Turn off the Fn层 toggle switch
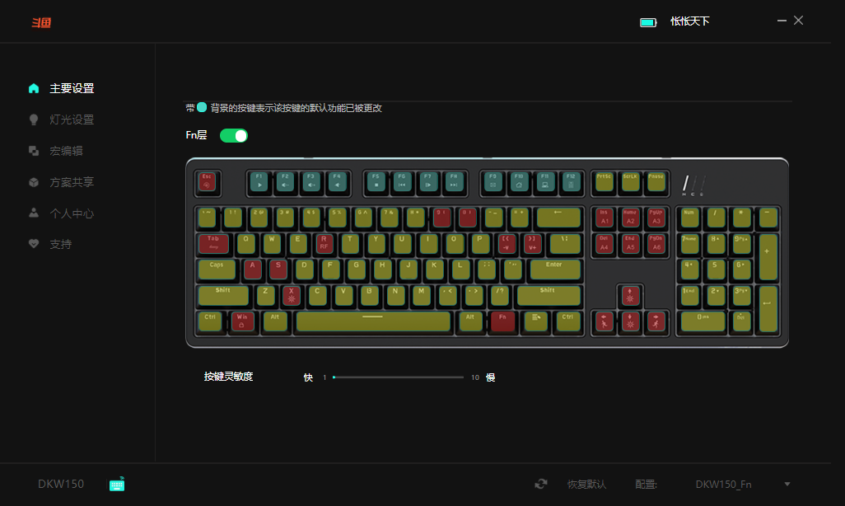The height and width of the screenshot is (506, 845). tap(234, 135)
